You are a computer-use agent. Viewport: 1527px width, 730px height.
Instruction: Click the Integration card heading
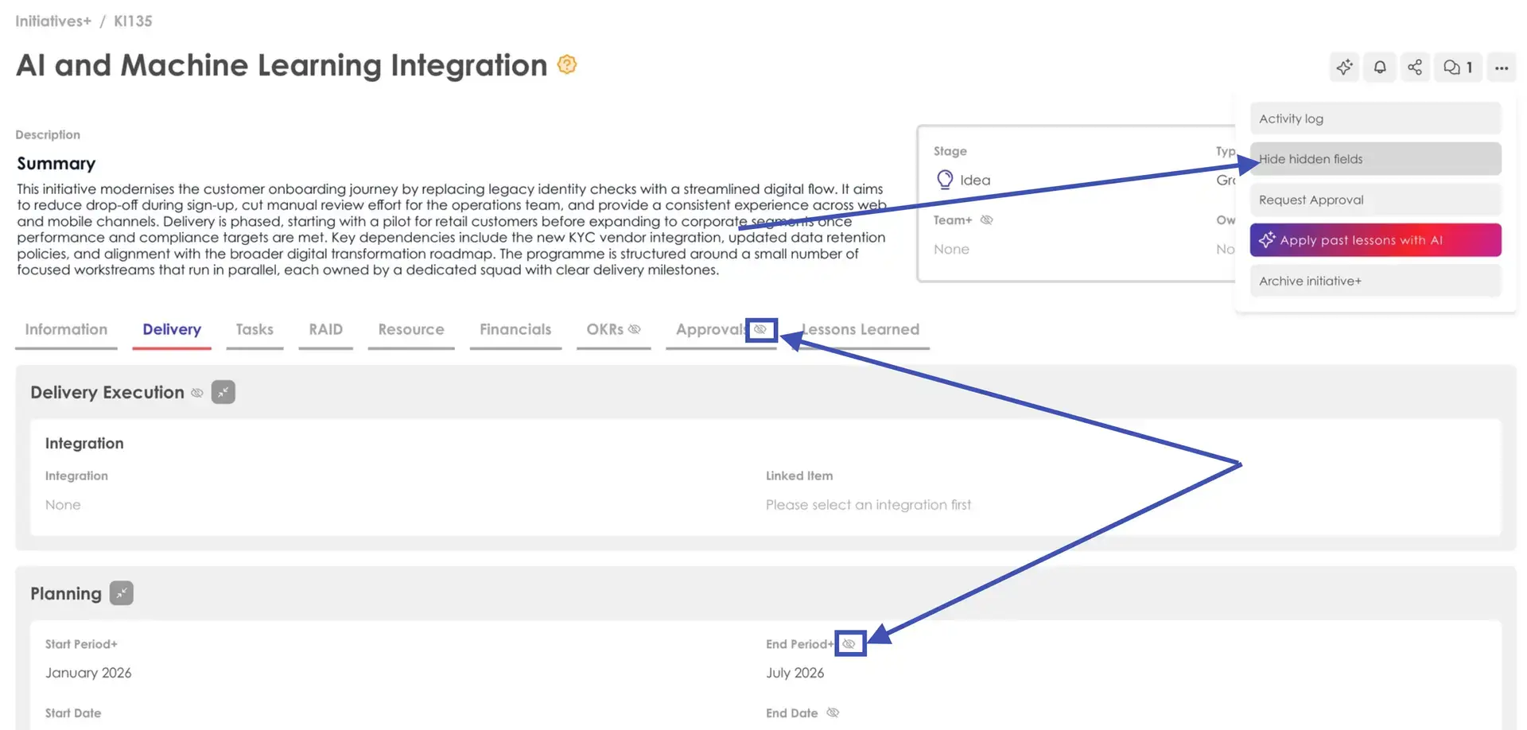84,444
